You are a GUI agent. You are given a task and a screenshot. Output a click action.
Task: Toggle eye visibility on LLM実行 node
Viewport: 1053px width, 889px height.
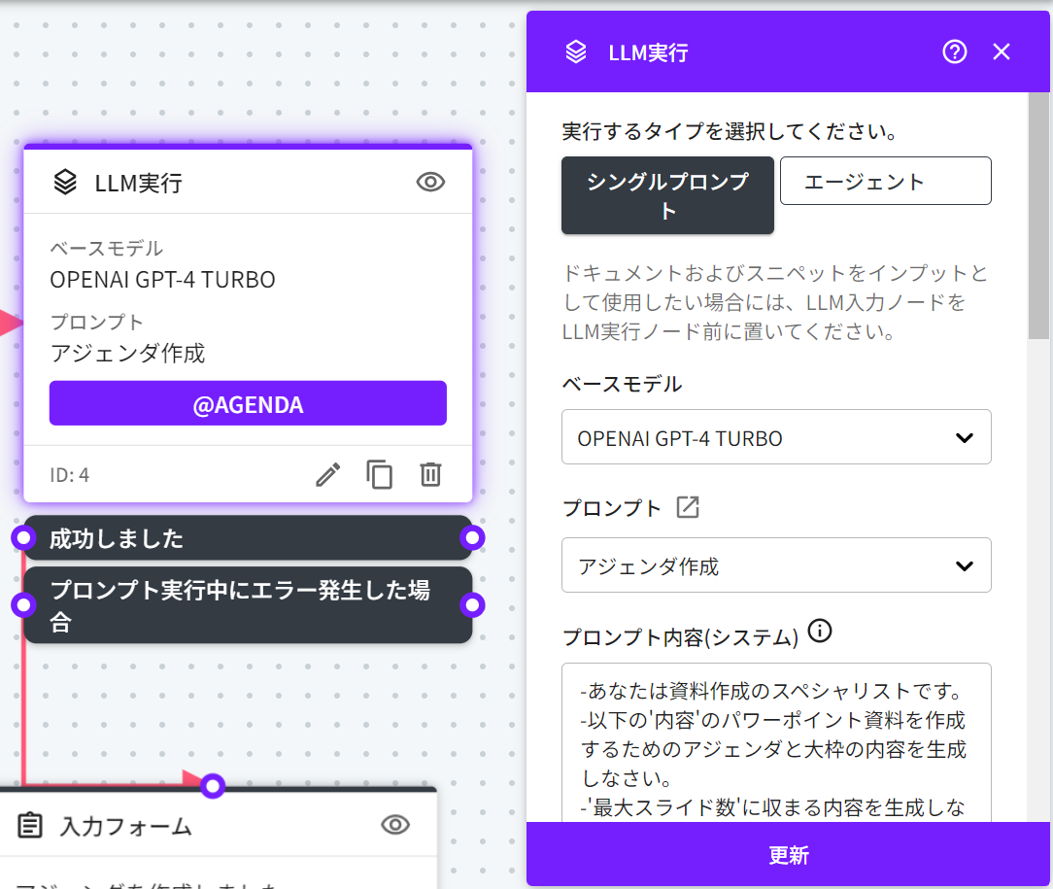point(430,182)
